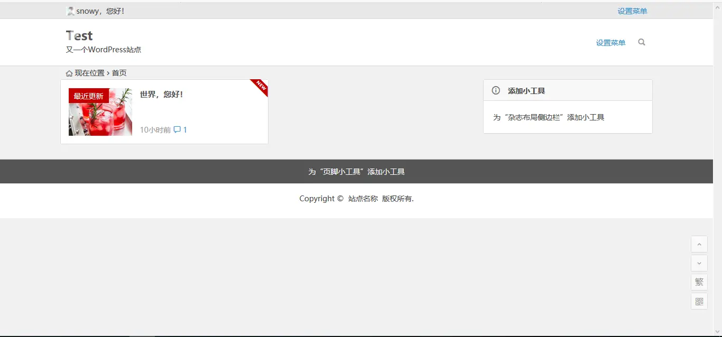The image size is (722, 337).
Task: Click the home icon in the breadcrumb
Action: pyautogui.click(x=69, y=73)
